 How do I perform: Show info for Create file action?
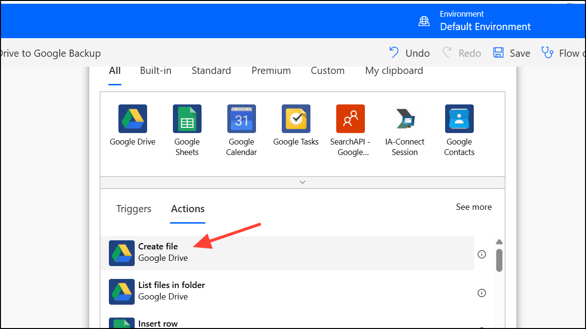point(482,254)
